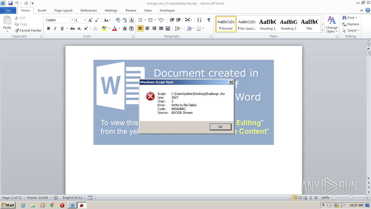Apply text highlight color
The width and height of the screenshot is (371, 209).
tap(104, 28)
